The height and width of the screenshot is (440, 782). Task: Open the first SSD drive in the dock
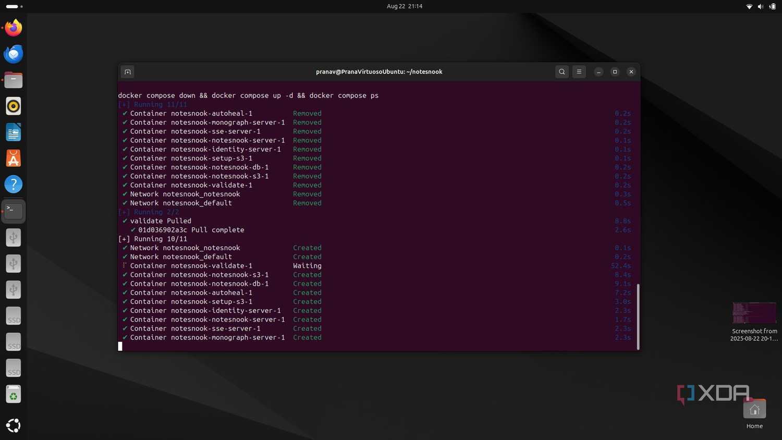click(x=14, y=315)
